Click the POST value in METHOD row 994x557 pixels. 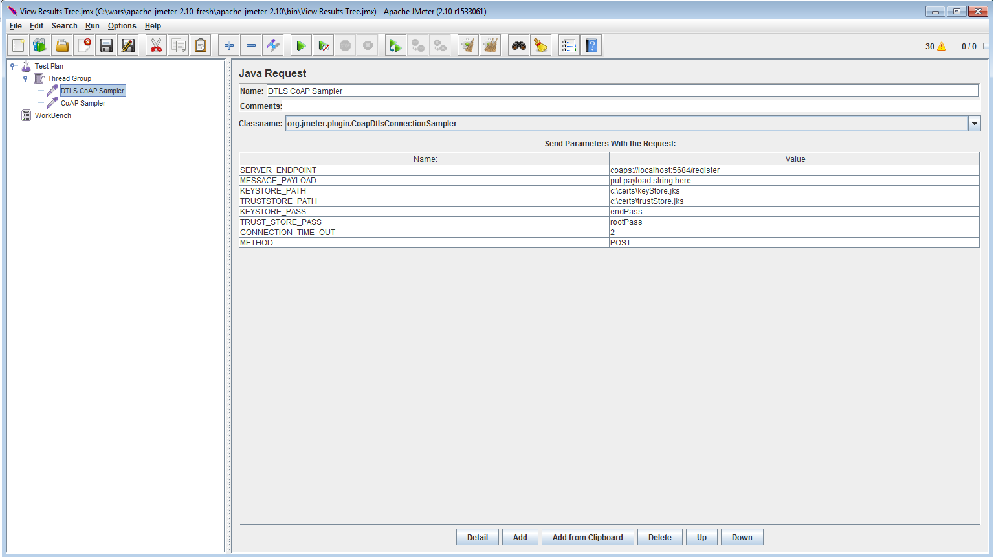tap(795, 243)
